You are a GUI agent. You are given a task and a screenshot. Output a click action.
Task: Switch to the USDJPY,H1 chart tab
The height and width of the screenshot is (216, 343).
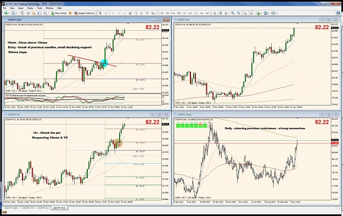(43, 208)
